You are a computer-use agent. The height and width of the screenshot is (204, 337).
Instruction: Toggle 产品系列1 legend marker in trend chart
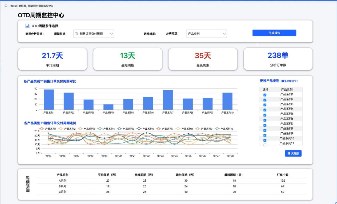[41, 129]
